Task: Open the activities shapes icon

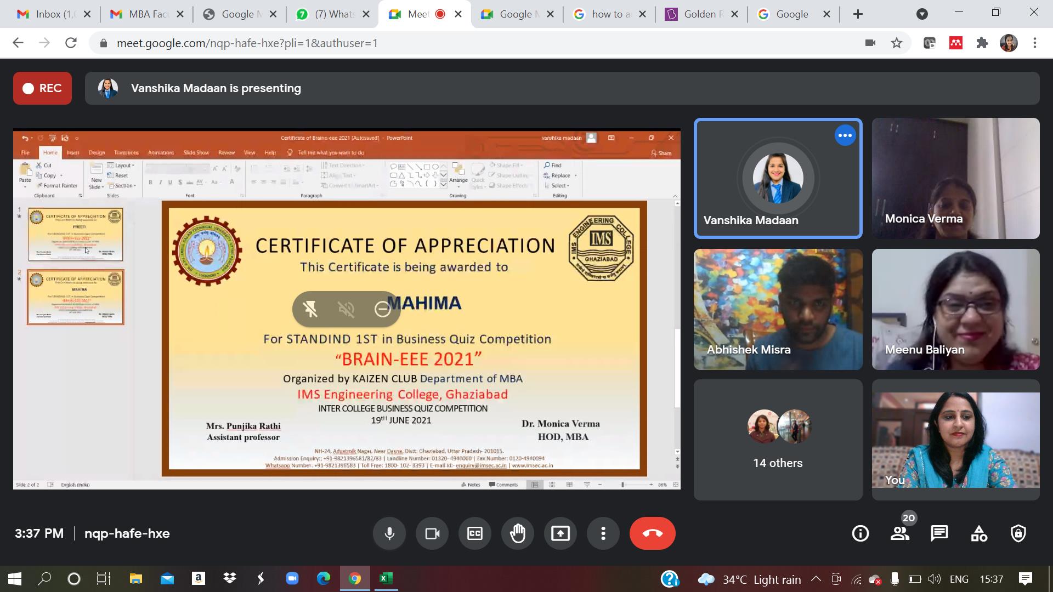Action: 979,533
